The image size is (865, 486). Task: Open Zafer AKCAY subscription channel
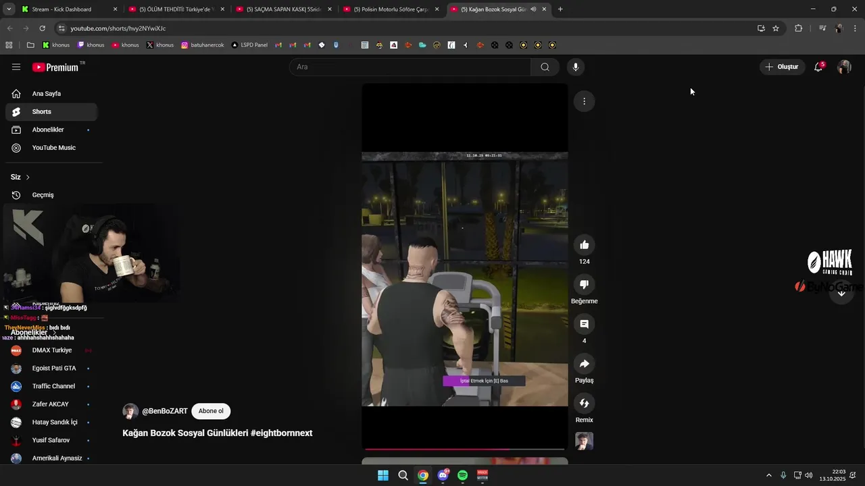51,404
